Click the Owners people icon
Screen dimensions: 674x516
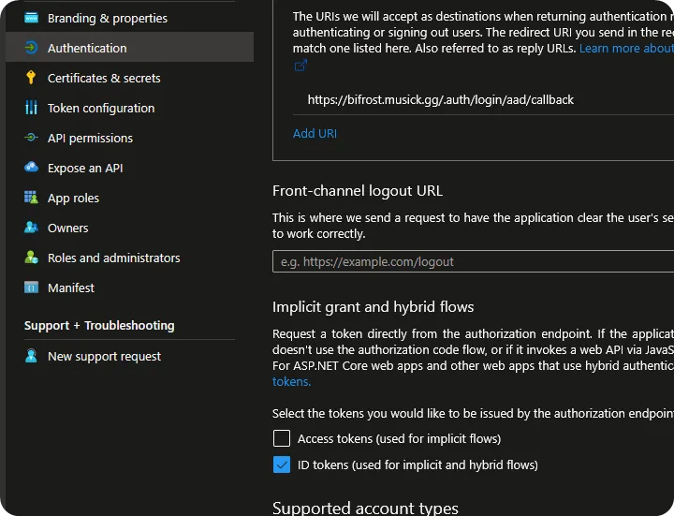click(x=32, y=228)
